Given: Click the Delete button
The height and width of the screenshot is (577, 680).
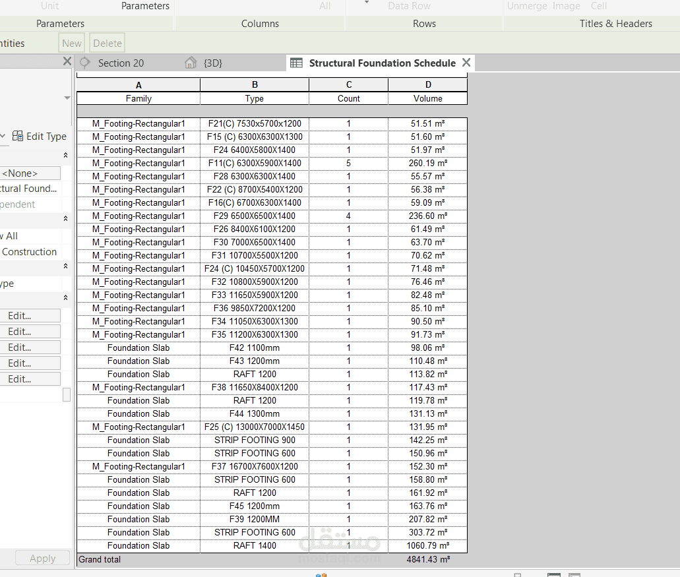Looking at the screenshot, I should (x=107, y=44).
